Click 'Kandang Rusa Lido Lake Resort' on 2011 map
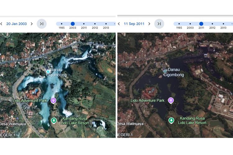Image resolution: width=233 pixels, height=155 pixels. 192,121
